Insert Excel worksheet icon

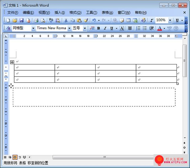click(135, 20)
